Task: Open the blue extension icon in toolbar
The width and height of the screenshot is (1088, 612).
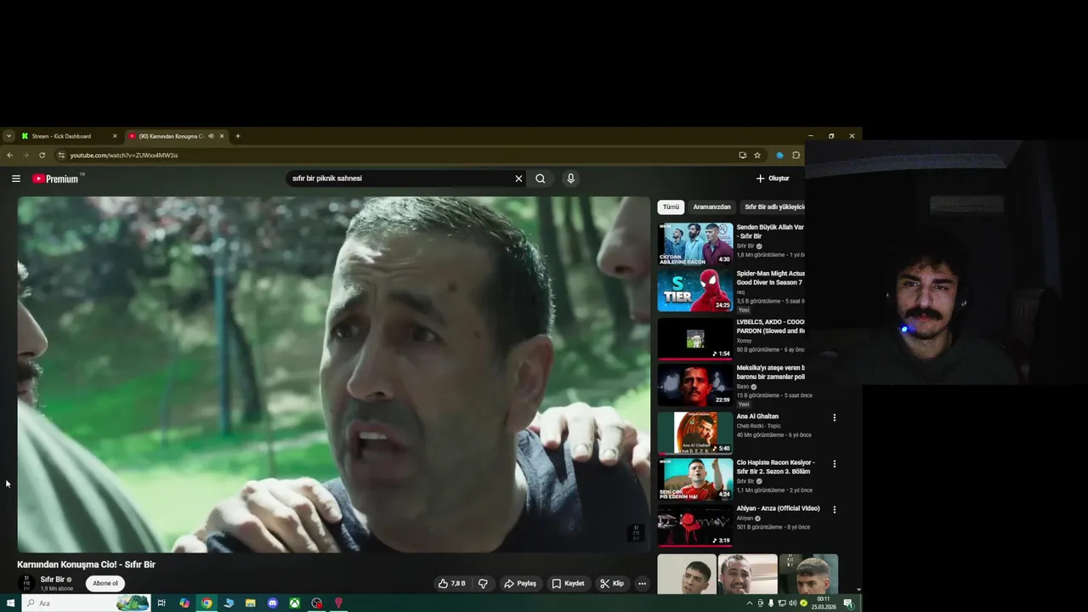Action: (x=779, y=156)
